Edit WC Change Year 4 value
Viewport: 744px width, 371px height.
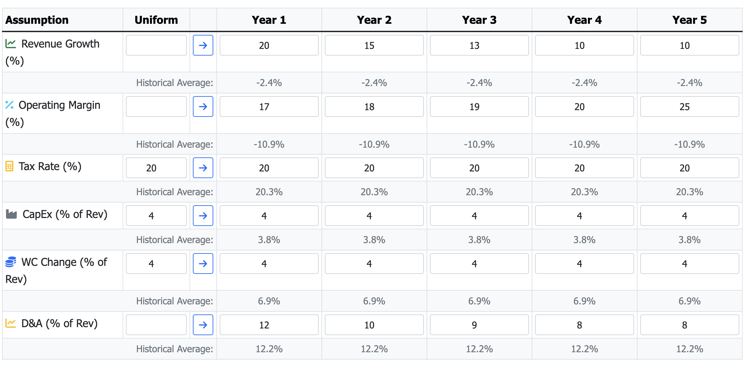(x=584, y=264)
